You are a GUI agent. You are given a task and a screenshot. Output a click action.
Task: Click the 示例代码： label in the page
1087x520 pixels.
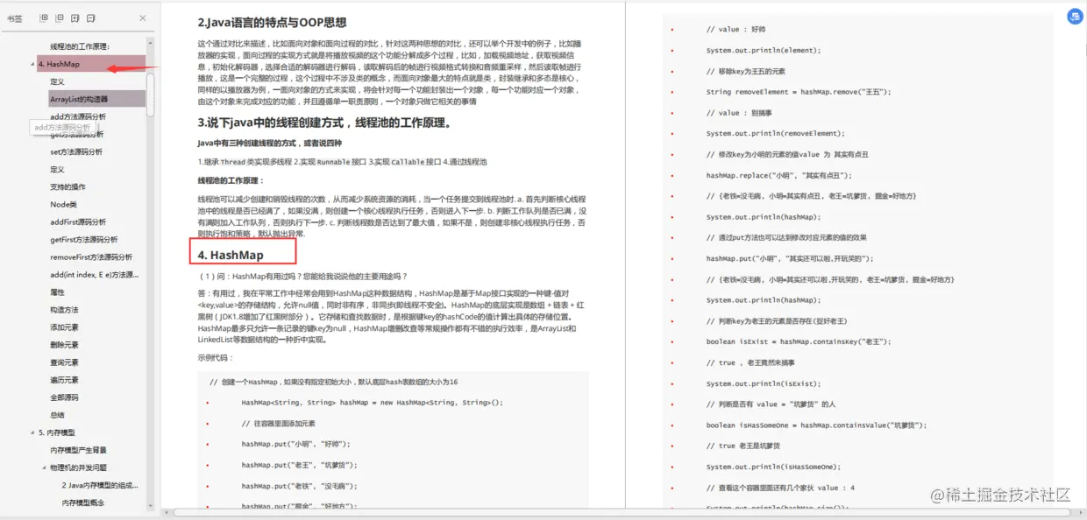pos(216,358)
